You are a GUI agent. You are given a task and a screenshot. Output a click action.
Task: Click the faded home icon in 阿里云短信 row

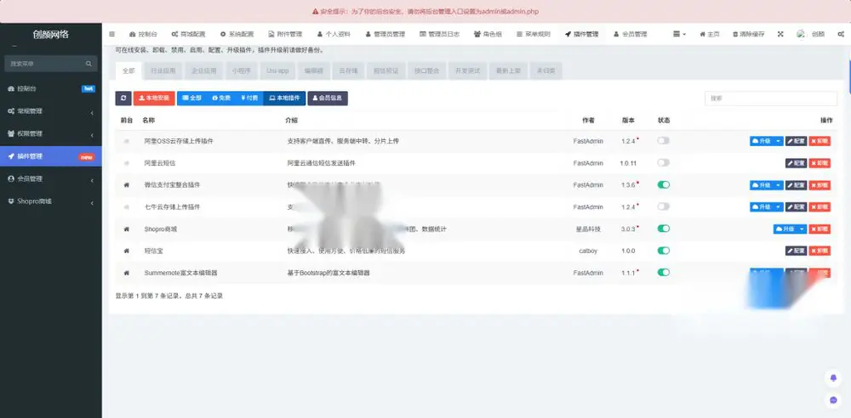pos(127,162)
